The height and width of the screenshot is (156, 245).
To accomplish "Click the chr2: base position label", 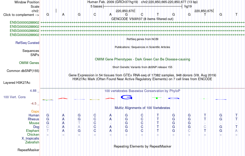I will (36, 11).
